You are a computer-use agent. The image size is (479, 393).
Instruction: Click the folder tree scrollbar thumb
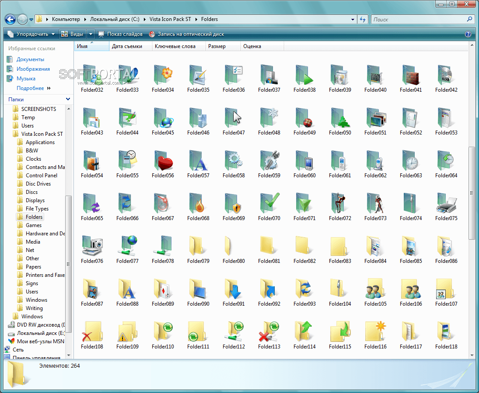(68, 264)
